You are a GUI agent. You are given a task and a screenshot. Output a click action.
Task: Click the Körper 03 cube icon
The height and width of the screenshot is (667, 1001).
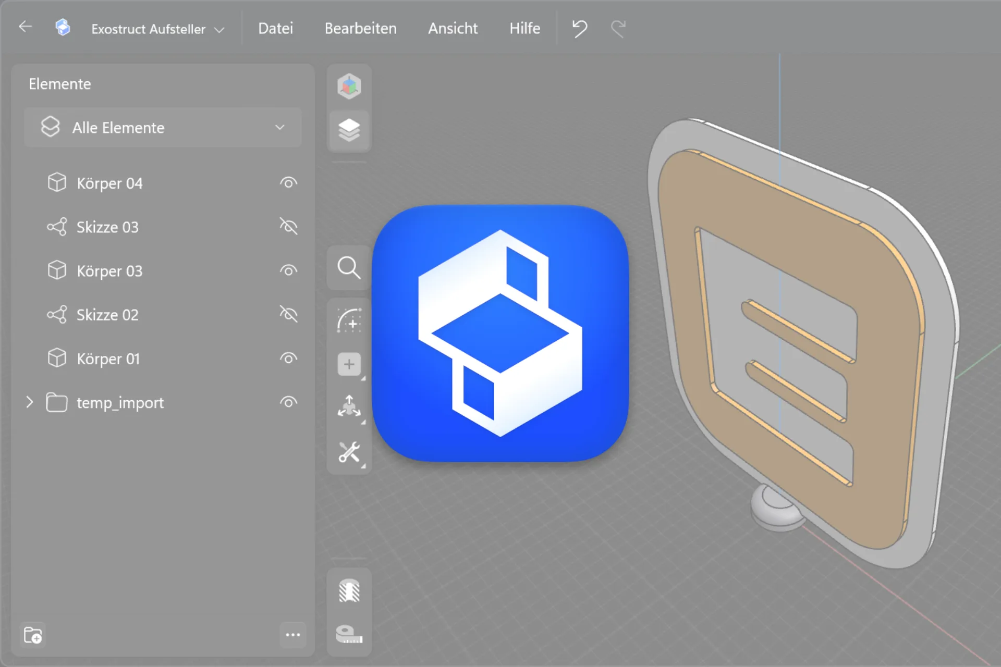pos(57,270)
